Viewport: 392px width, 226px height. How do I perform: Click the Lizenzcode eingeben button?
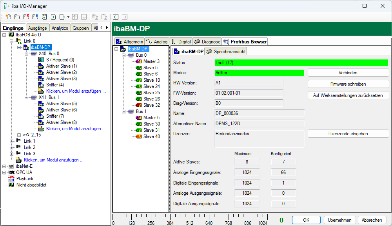click(x=348, y=134)
